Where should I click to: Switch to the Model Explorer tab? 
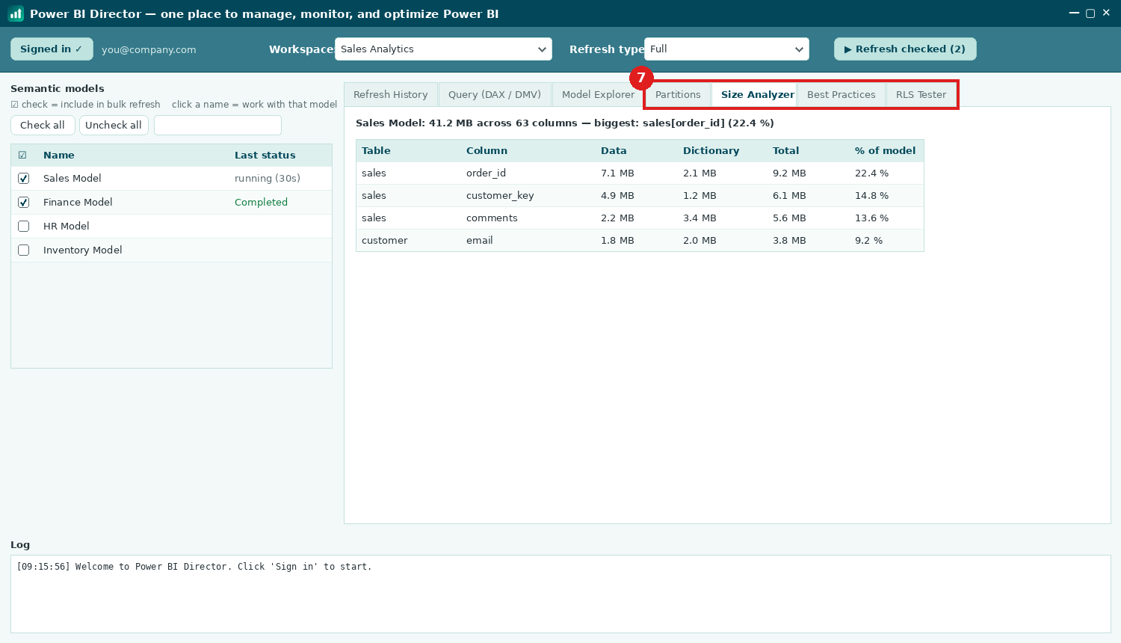pos(598,95)
